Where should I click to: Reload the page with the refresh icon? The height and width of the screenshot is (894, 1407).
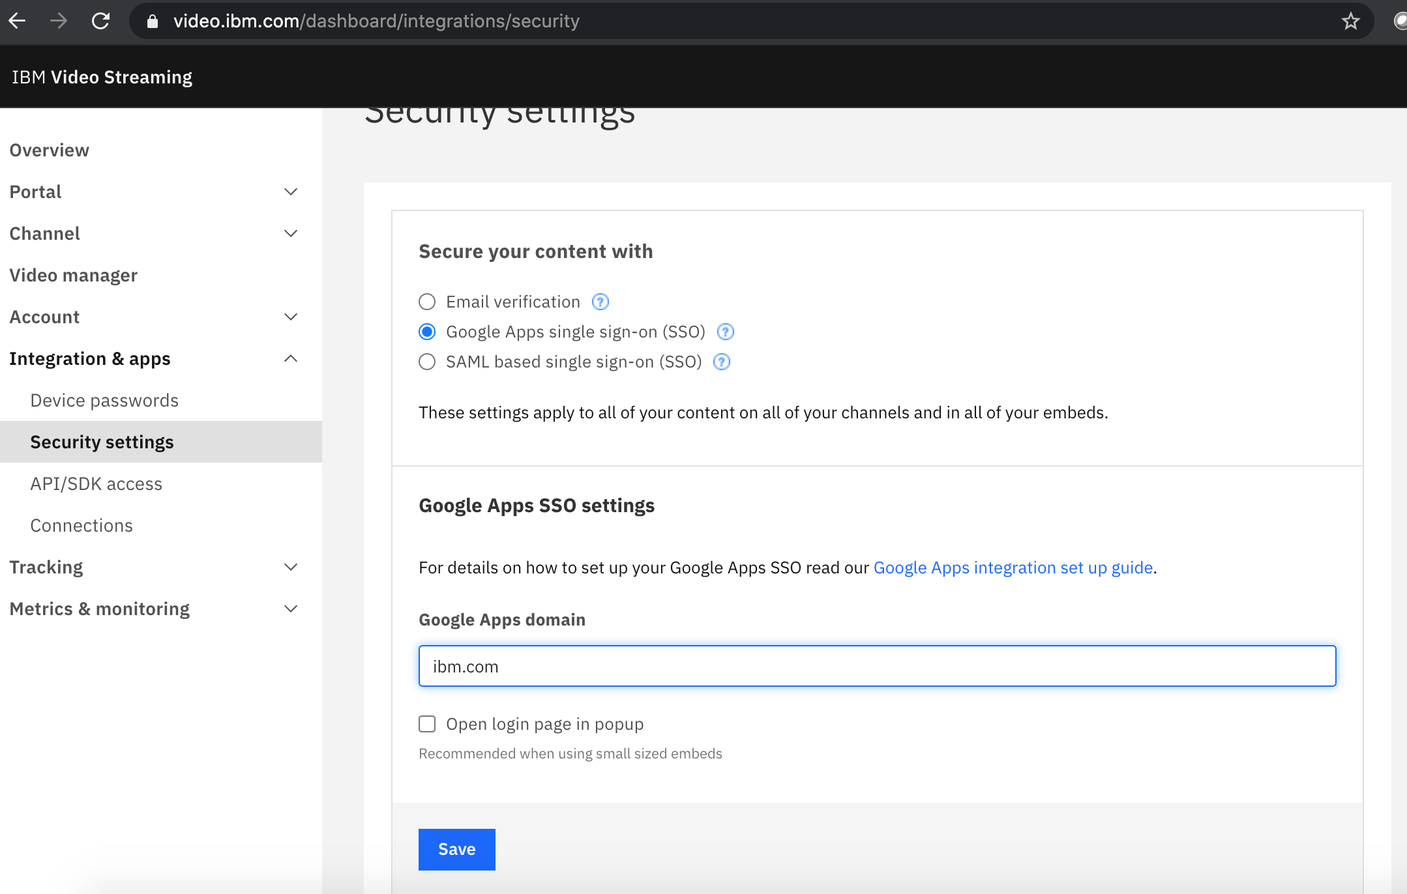point(100,21)
